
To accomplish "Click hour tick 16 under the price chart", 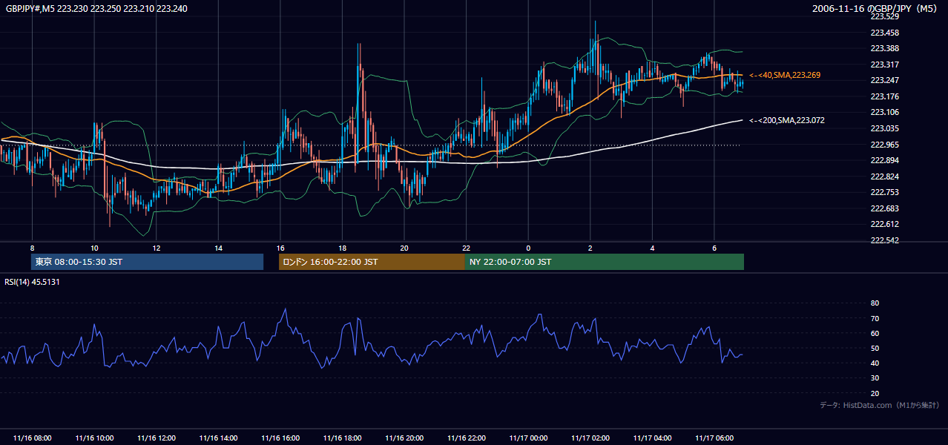I will [280, 247].
